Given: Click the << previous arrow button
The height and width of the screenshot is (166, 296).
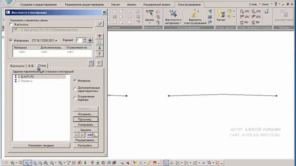Looking at the screenshot, I should click(76, 135).
